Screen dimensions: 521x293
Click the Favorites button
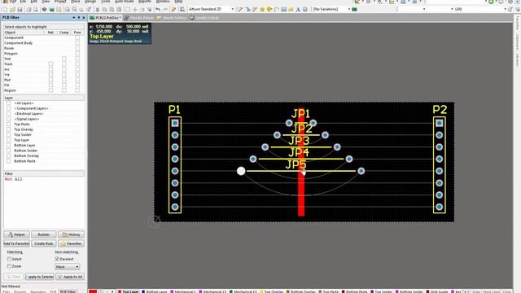[x=71, y=243]
